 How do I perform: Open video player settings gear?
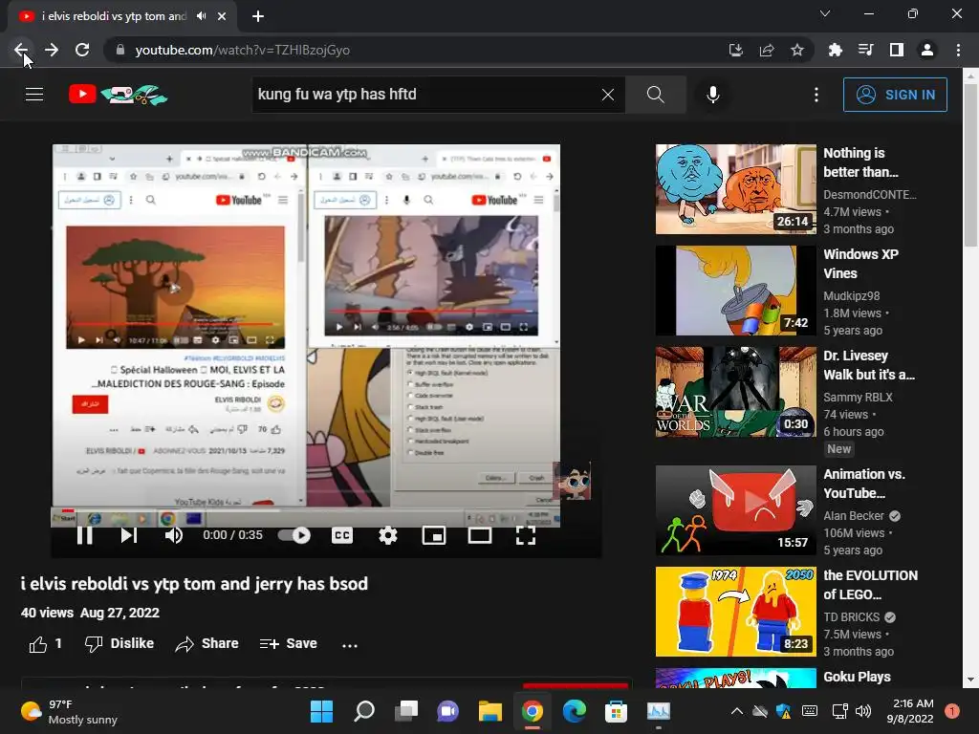[388, 535]
